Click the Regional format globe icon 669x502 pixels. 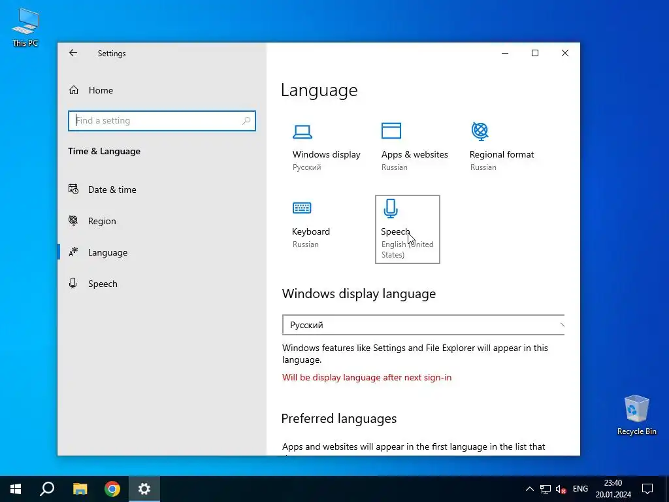pos(480,131)
